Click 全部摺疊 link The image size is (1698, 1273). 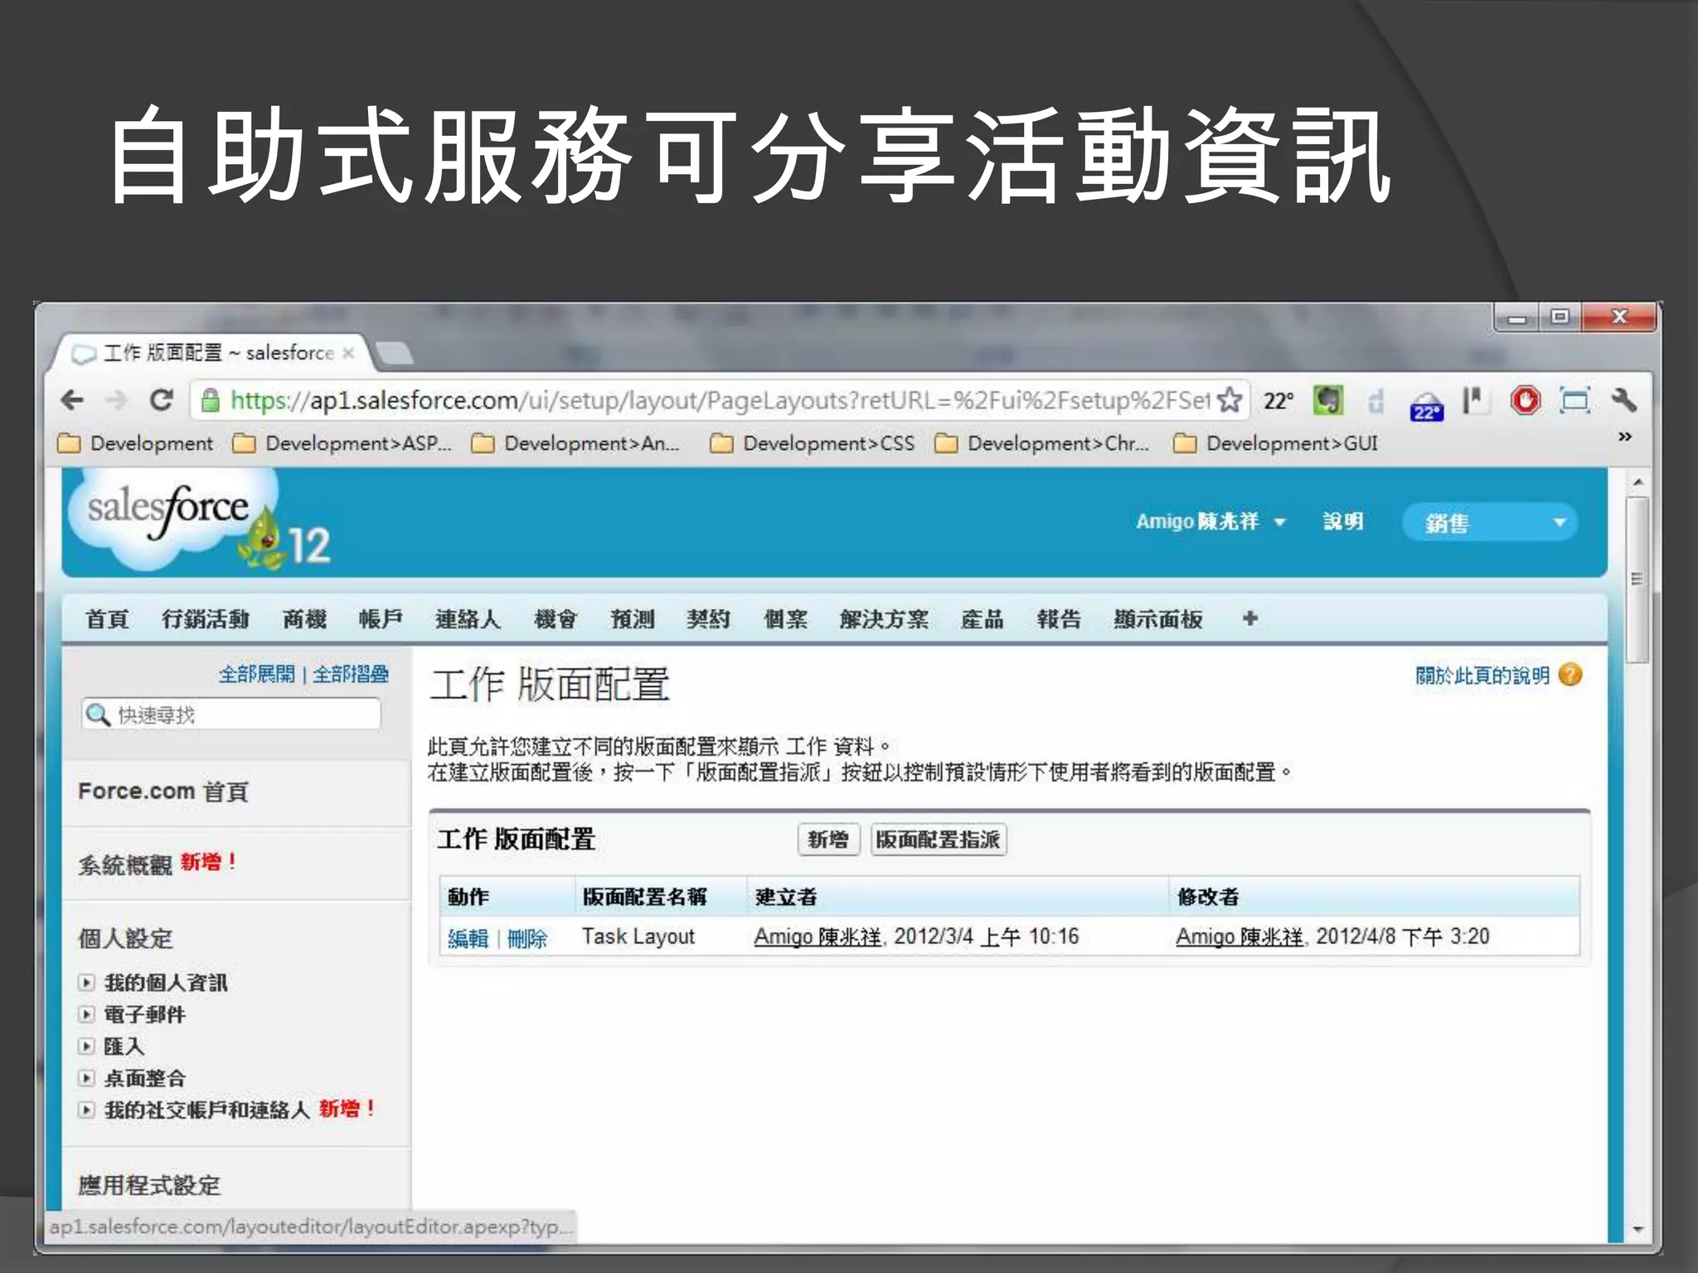(x=351, y=674)
